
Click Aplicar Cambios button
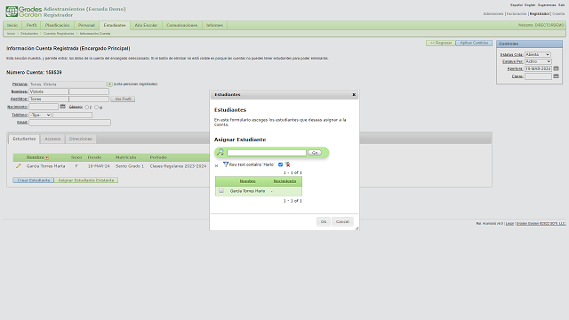click(x=474, y=43)
